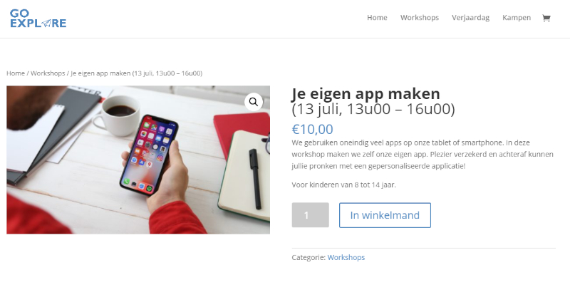Image resolution: width=570 pixels, height=285 pixels.
Task: Click the €10,00 price text
Action: (312, 129)
